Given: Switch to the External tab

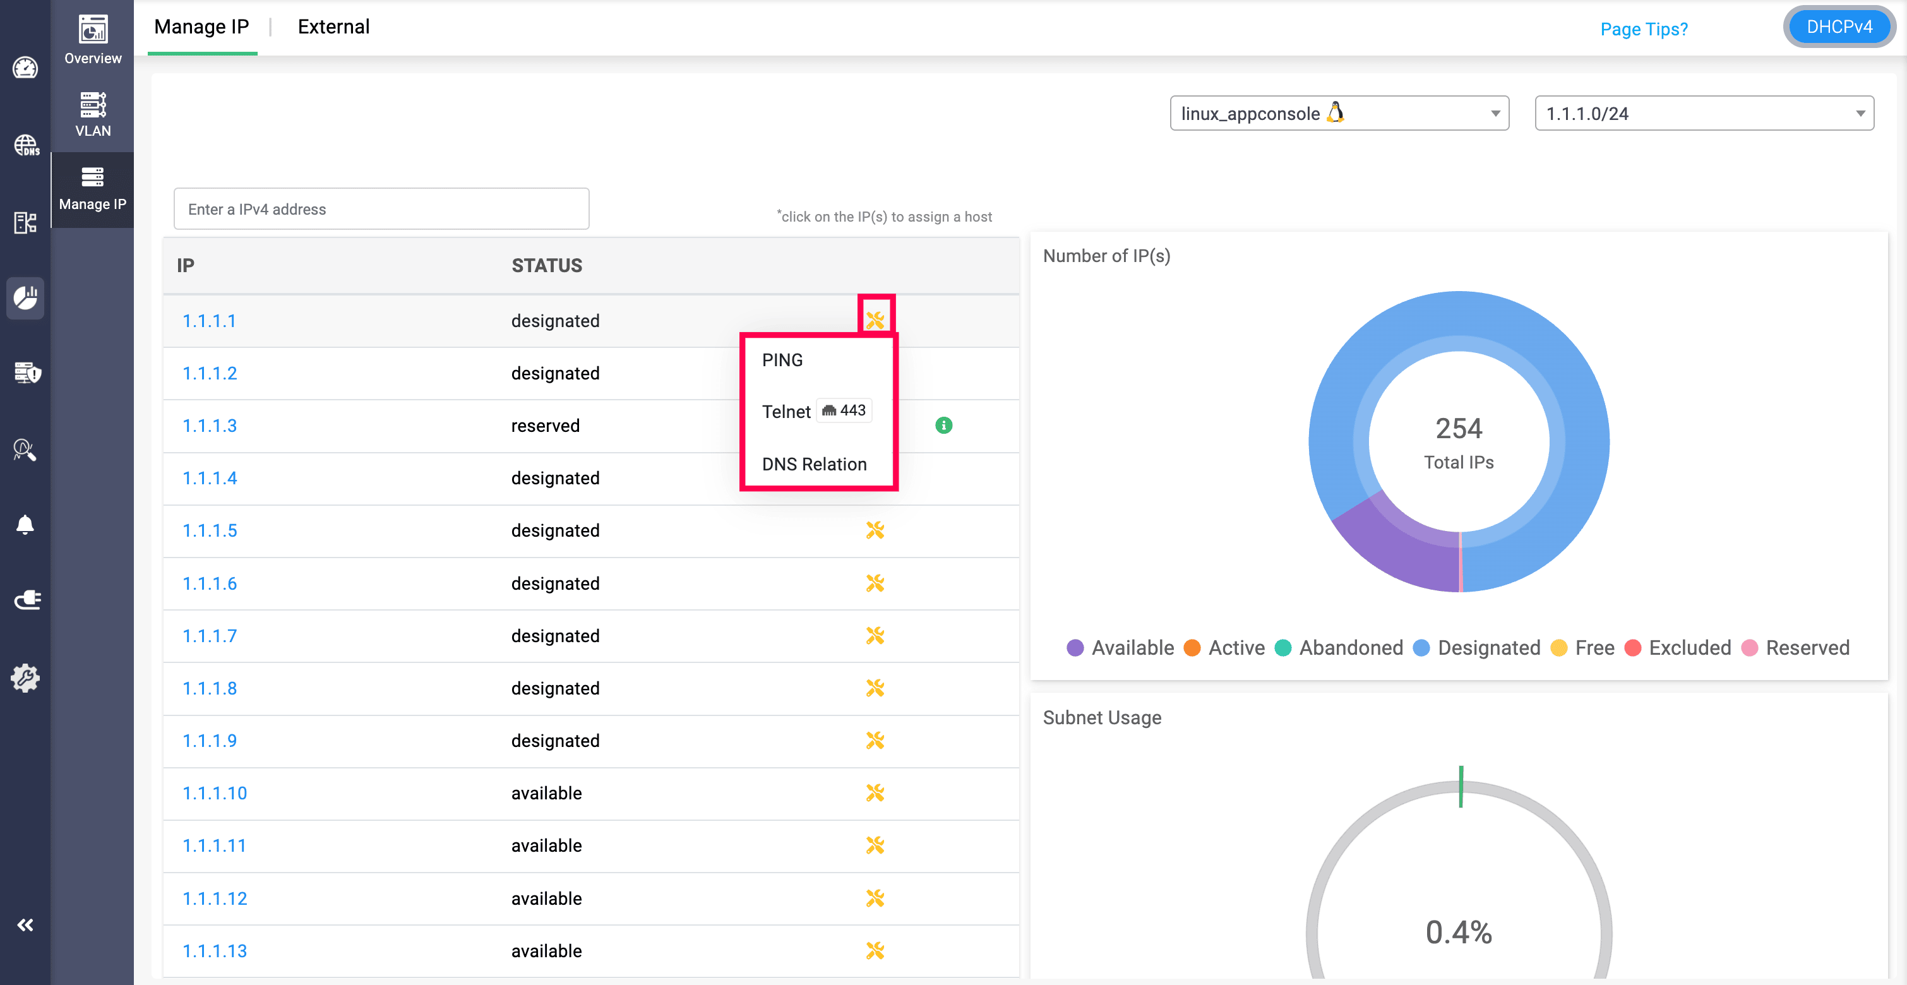Looking at the screenshot, I should click(333, 27).
